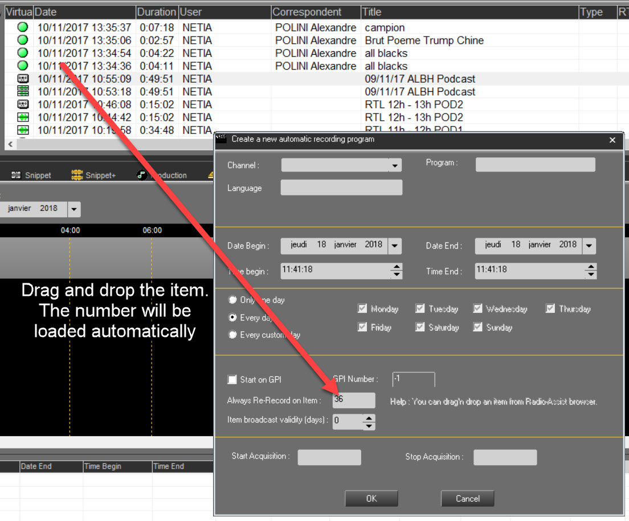Uncheck the Wednesday checkbox

[x=478, y=309]
